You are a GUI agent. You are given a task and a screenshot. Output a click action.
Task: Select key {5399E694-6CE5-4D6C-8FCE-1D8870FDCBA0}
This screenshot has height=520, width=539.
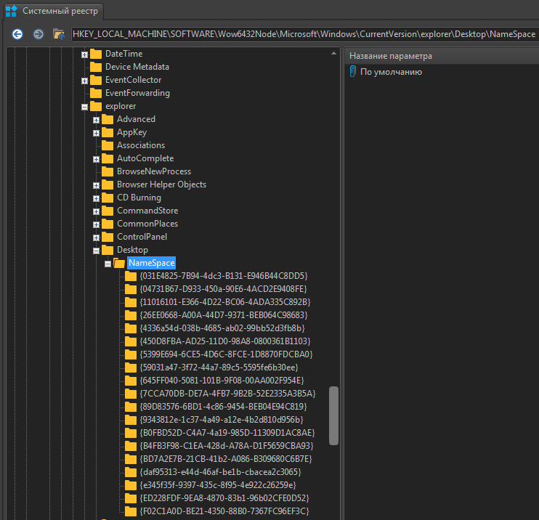(226, 354)
